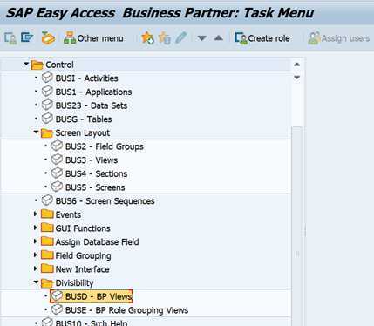Click the Create role icon
The height and width of the screenshot is (326, 374).
click(x=241, y=38)
